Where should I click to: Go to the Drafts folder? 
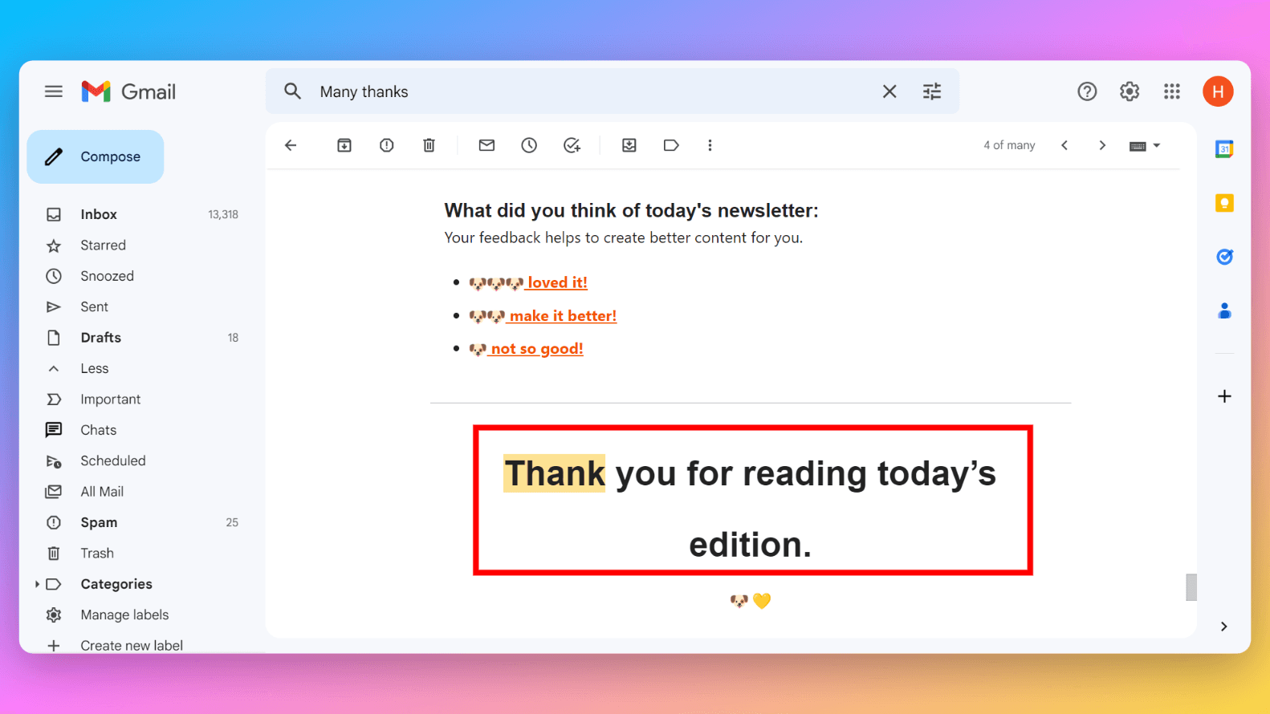click(100, 338)
